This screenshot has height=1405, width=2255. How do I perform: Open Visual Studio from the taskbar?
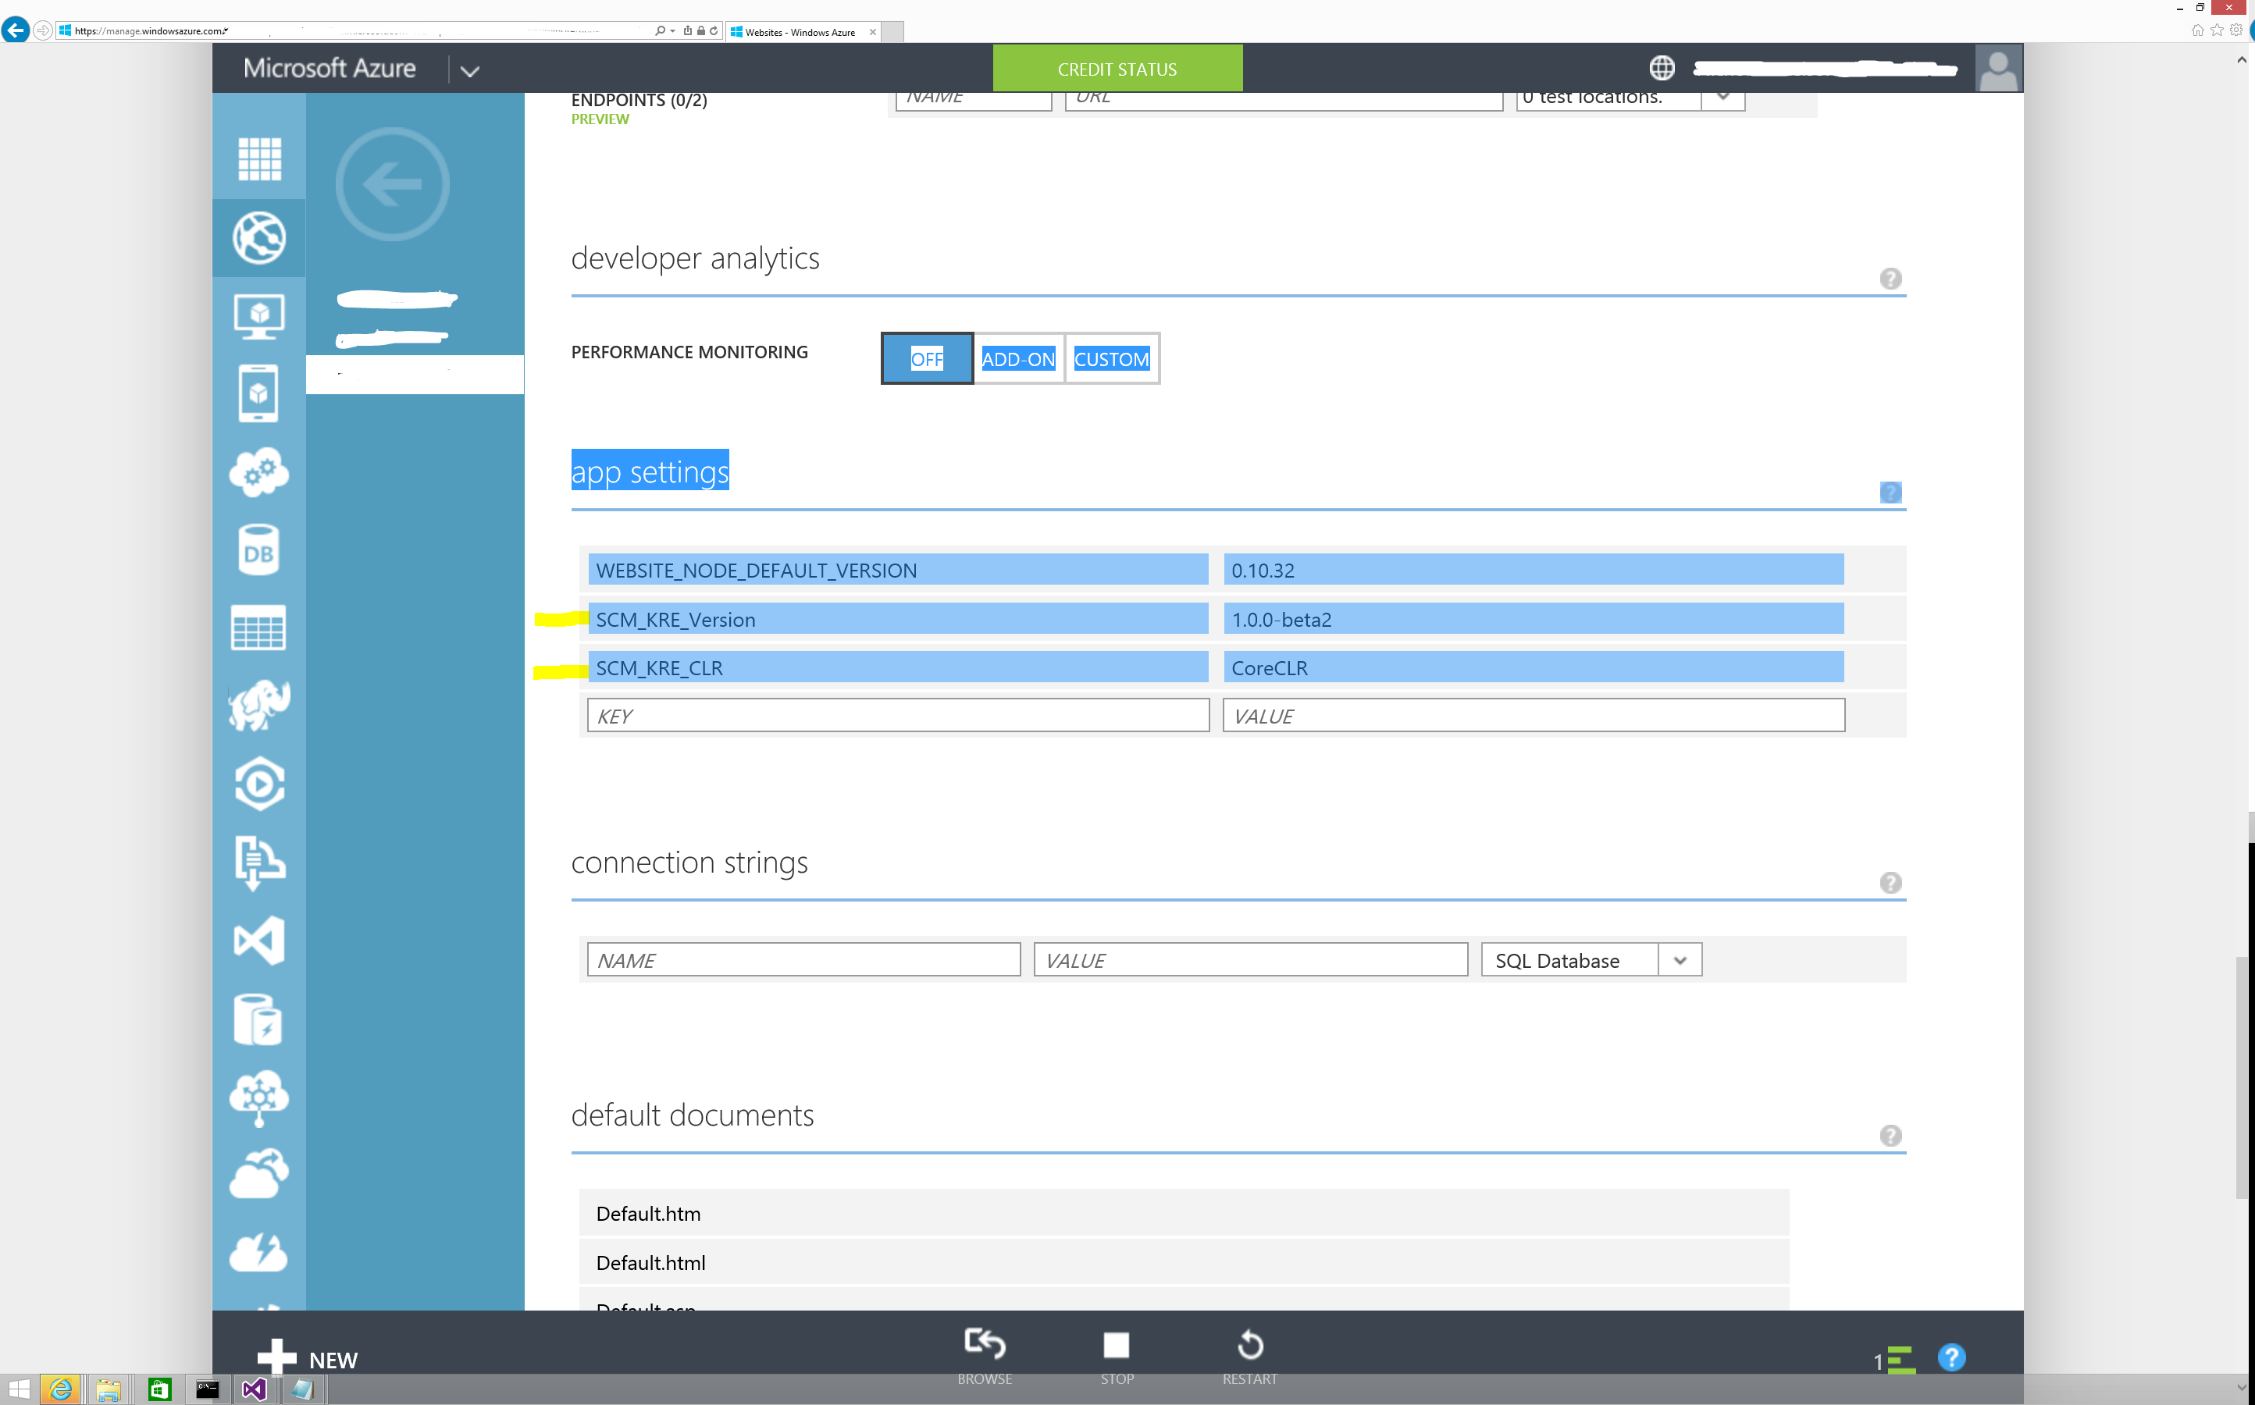click(255, 1389)
